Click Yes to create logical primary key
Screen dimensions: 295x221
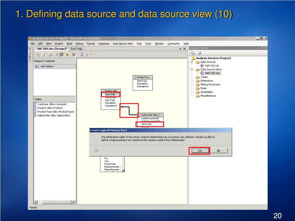point(200,151)
